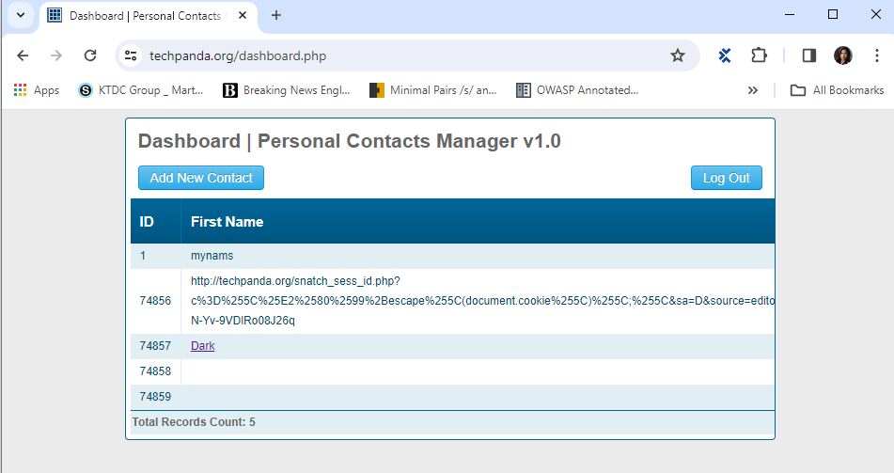The image size is (894, 473).
Task: Open the Chrome profile avatar
Action: [x=842, y=55]
